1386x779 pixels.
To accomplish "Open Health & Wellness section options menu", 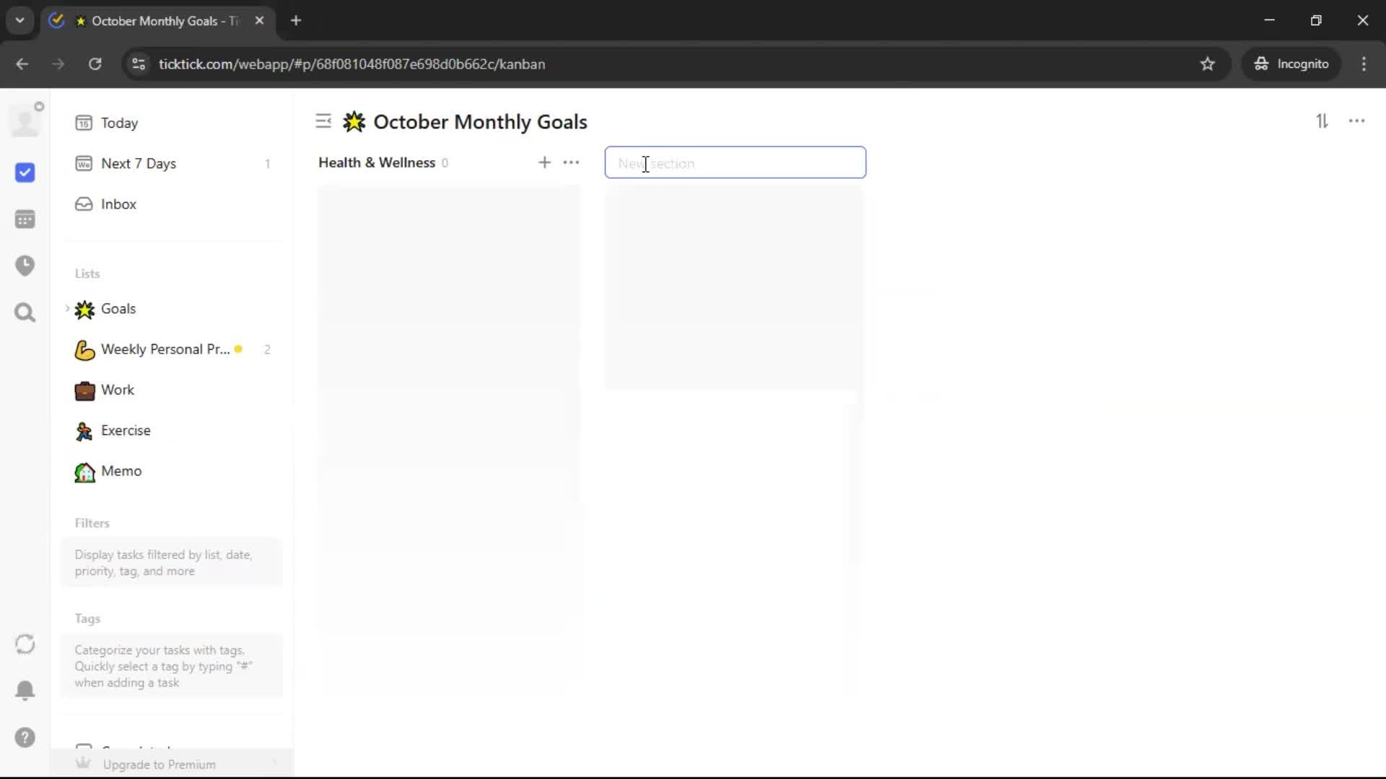I will 571,162.
